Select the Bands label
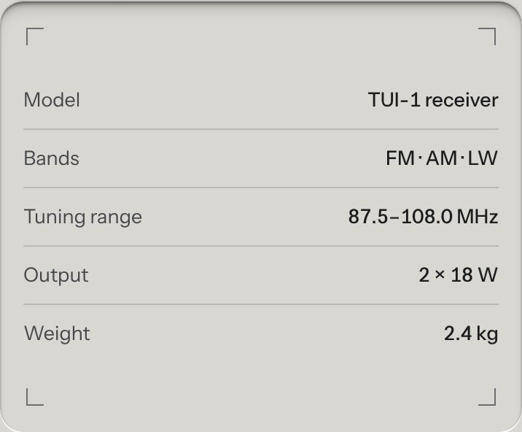The width and height of the screenshot is (522, 432). pyautogui.click(x=52, y=158)
